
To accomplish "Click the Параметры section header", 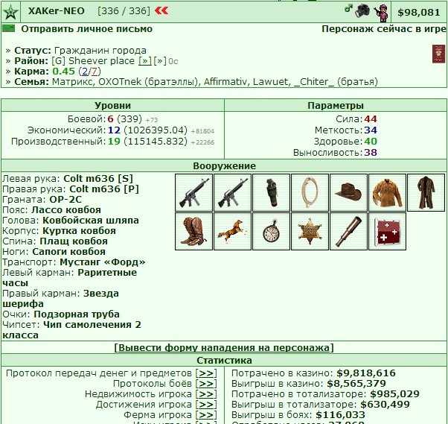I will (336, 106).
